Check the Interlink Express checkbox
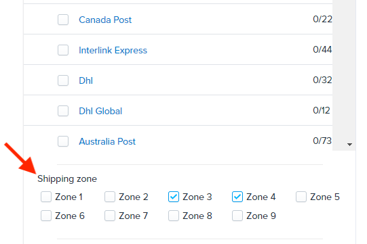Viewport: 367px width, 244px height. click(63, 50)
